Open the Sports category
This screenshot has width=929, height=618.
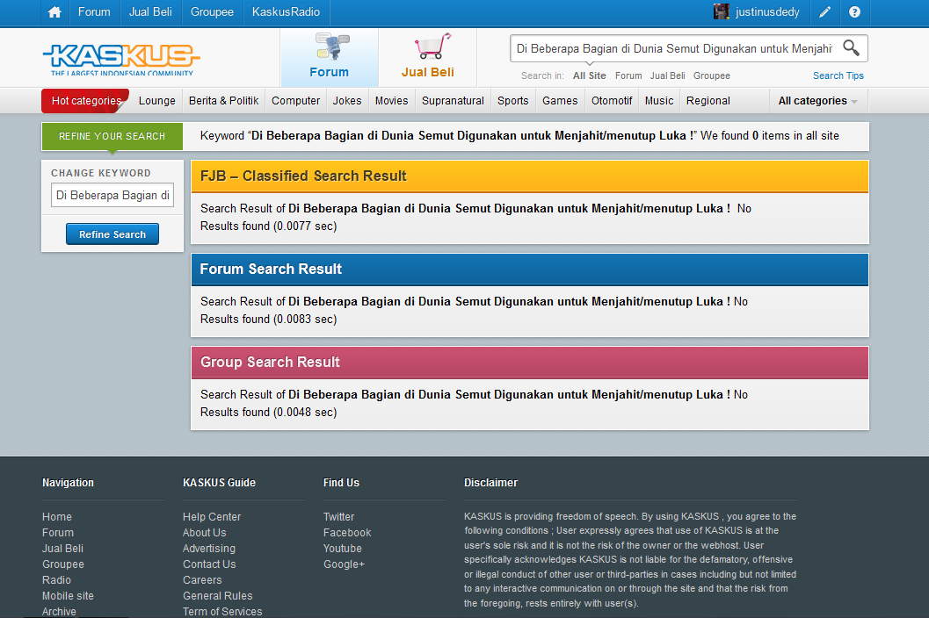pos(513,101)
